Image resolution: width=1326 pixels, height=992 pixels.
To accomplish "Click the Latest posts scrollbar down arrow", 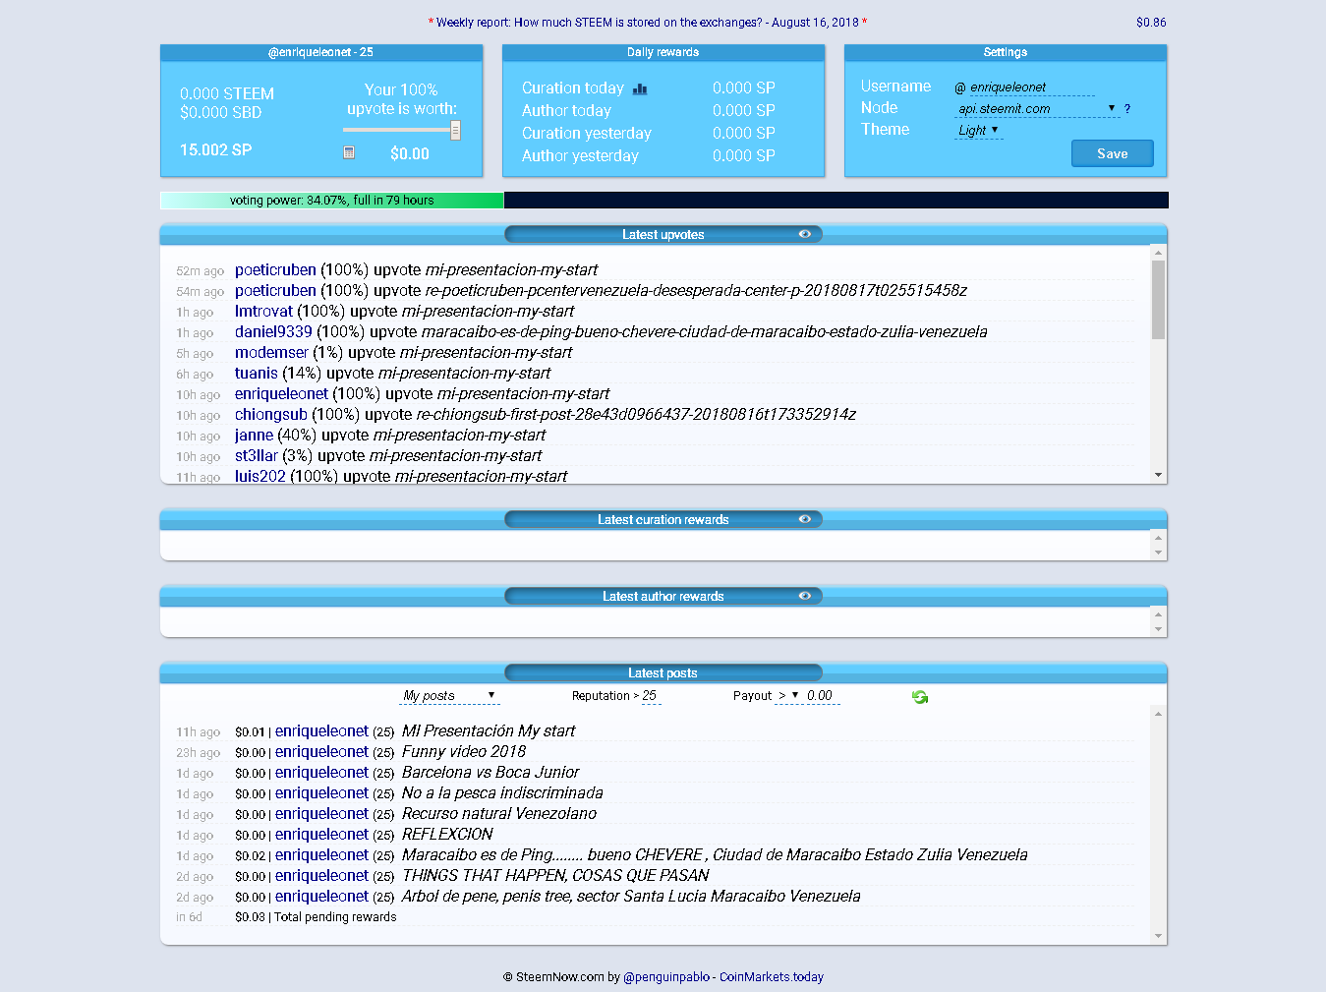I will coord(1158,936).
